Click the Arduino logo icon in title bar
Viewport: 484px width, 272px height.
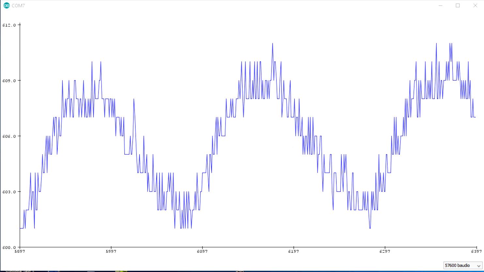coord(7,6)
